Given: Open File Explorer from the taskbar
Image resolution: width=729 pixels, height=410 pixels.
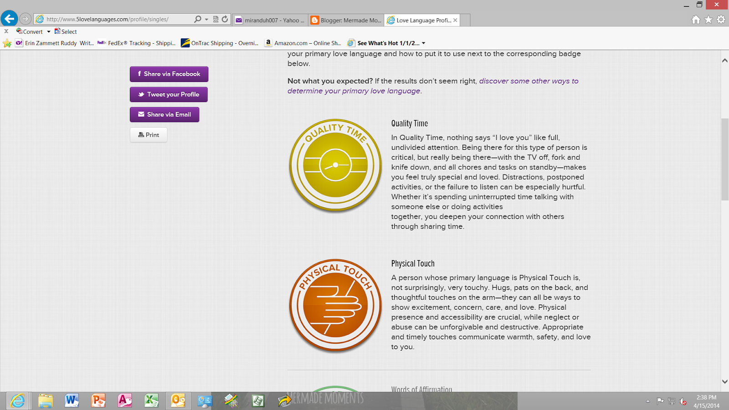Looking at the screenshot, I should point(45,401).
